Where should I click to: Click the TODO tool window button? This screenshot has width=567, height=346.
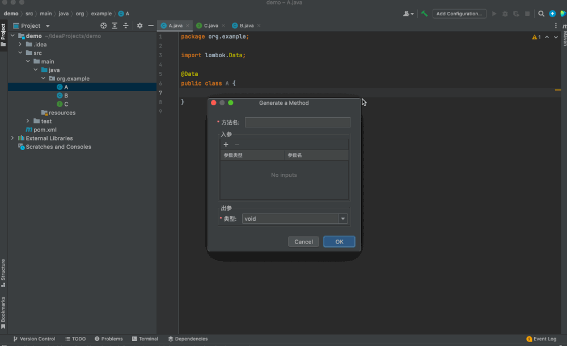75,339
